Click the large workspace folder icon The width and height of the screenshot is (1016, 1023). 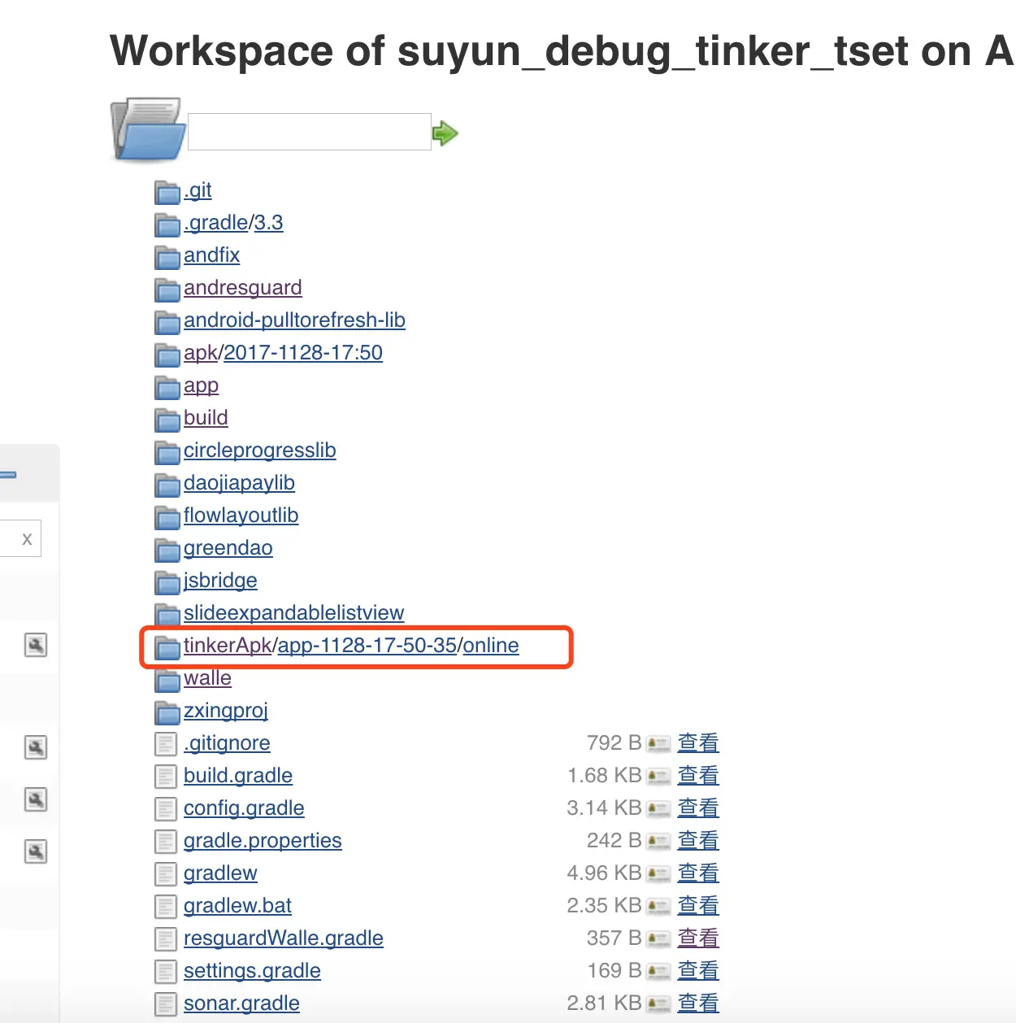[x=148, y=129]
